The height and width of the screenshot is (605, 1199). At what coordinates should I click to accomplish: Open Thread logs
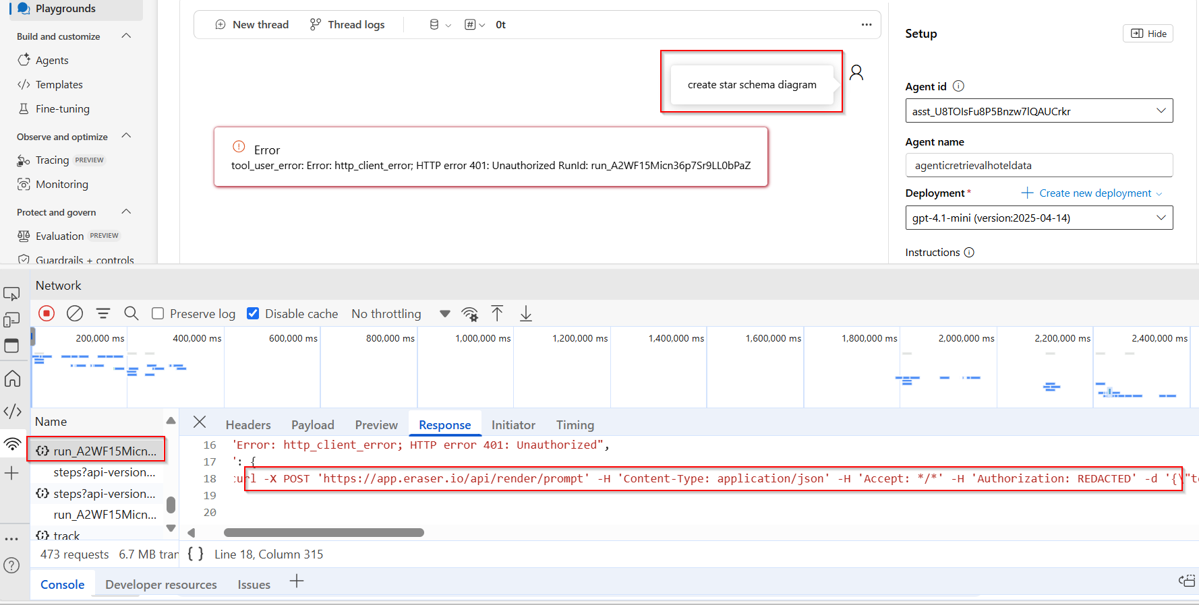coord(347,24)
